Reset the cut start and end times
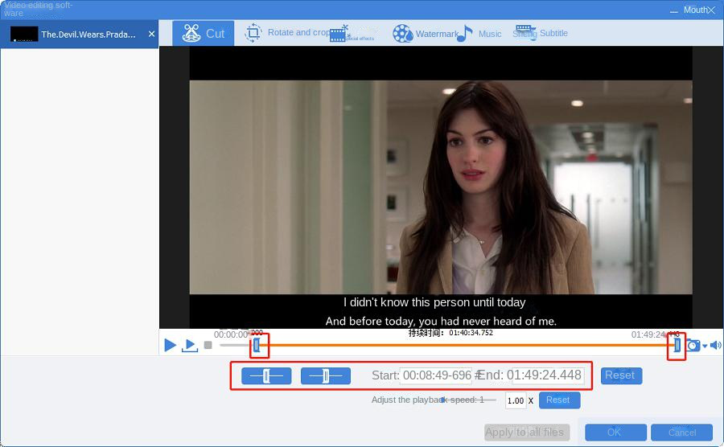 click(621, 375)
